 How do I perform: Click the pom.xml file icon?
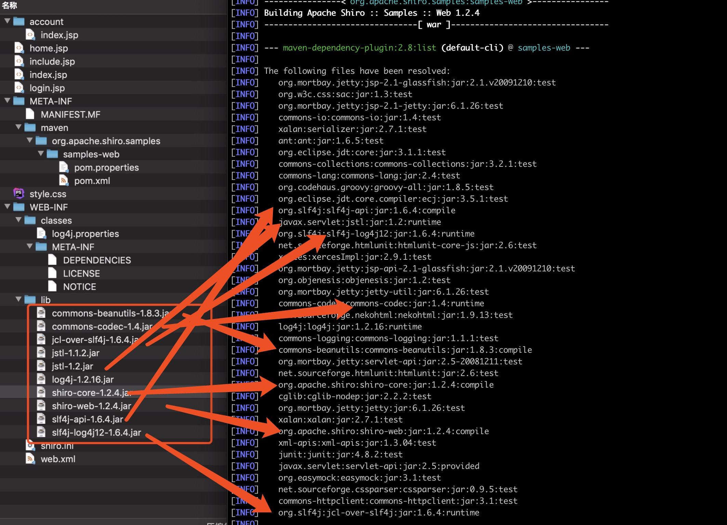tap(64, 180)
